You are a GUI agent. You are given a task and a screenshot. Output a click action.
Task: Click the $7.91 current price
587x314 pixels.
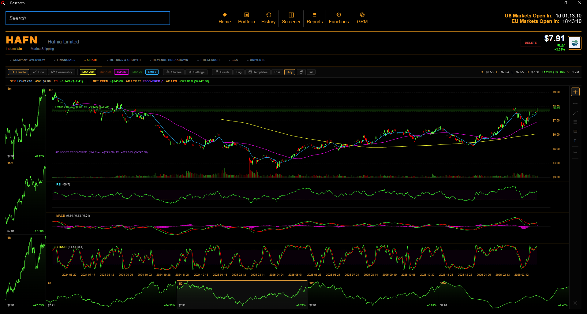tap(554, 39)
